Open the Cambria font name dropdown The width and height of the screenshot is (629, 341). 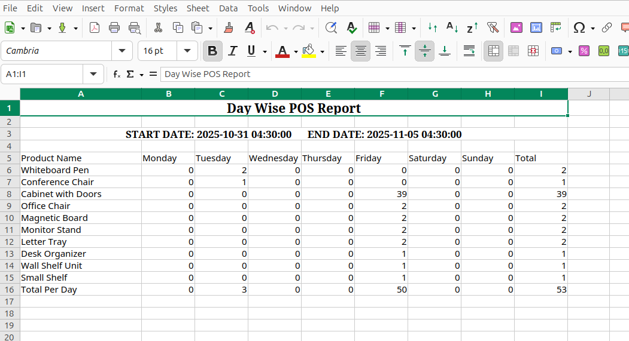(122, 51)
